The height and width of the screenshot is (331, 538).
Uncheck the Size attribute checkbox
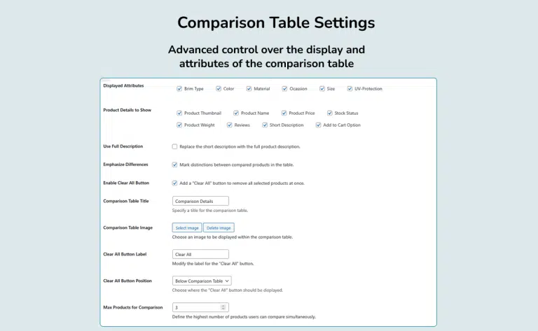[322, 89]
